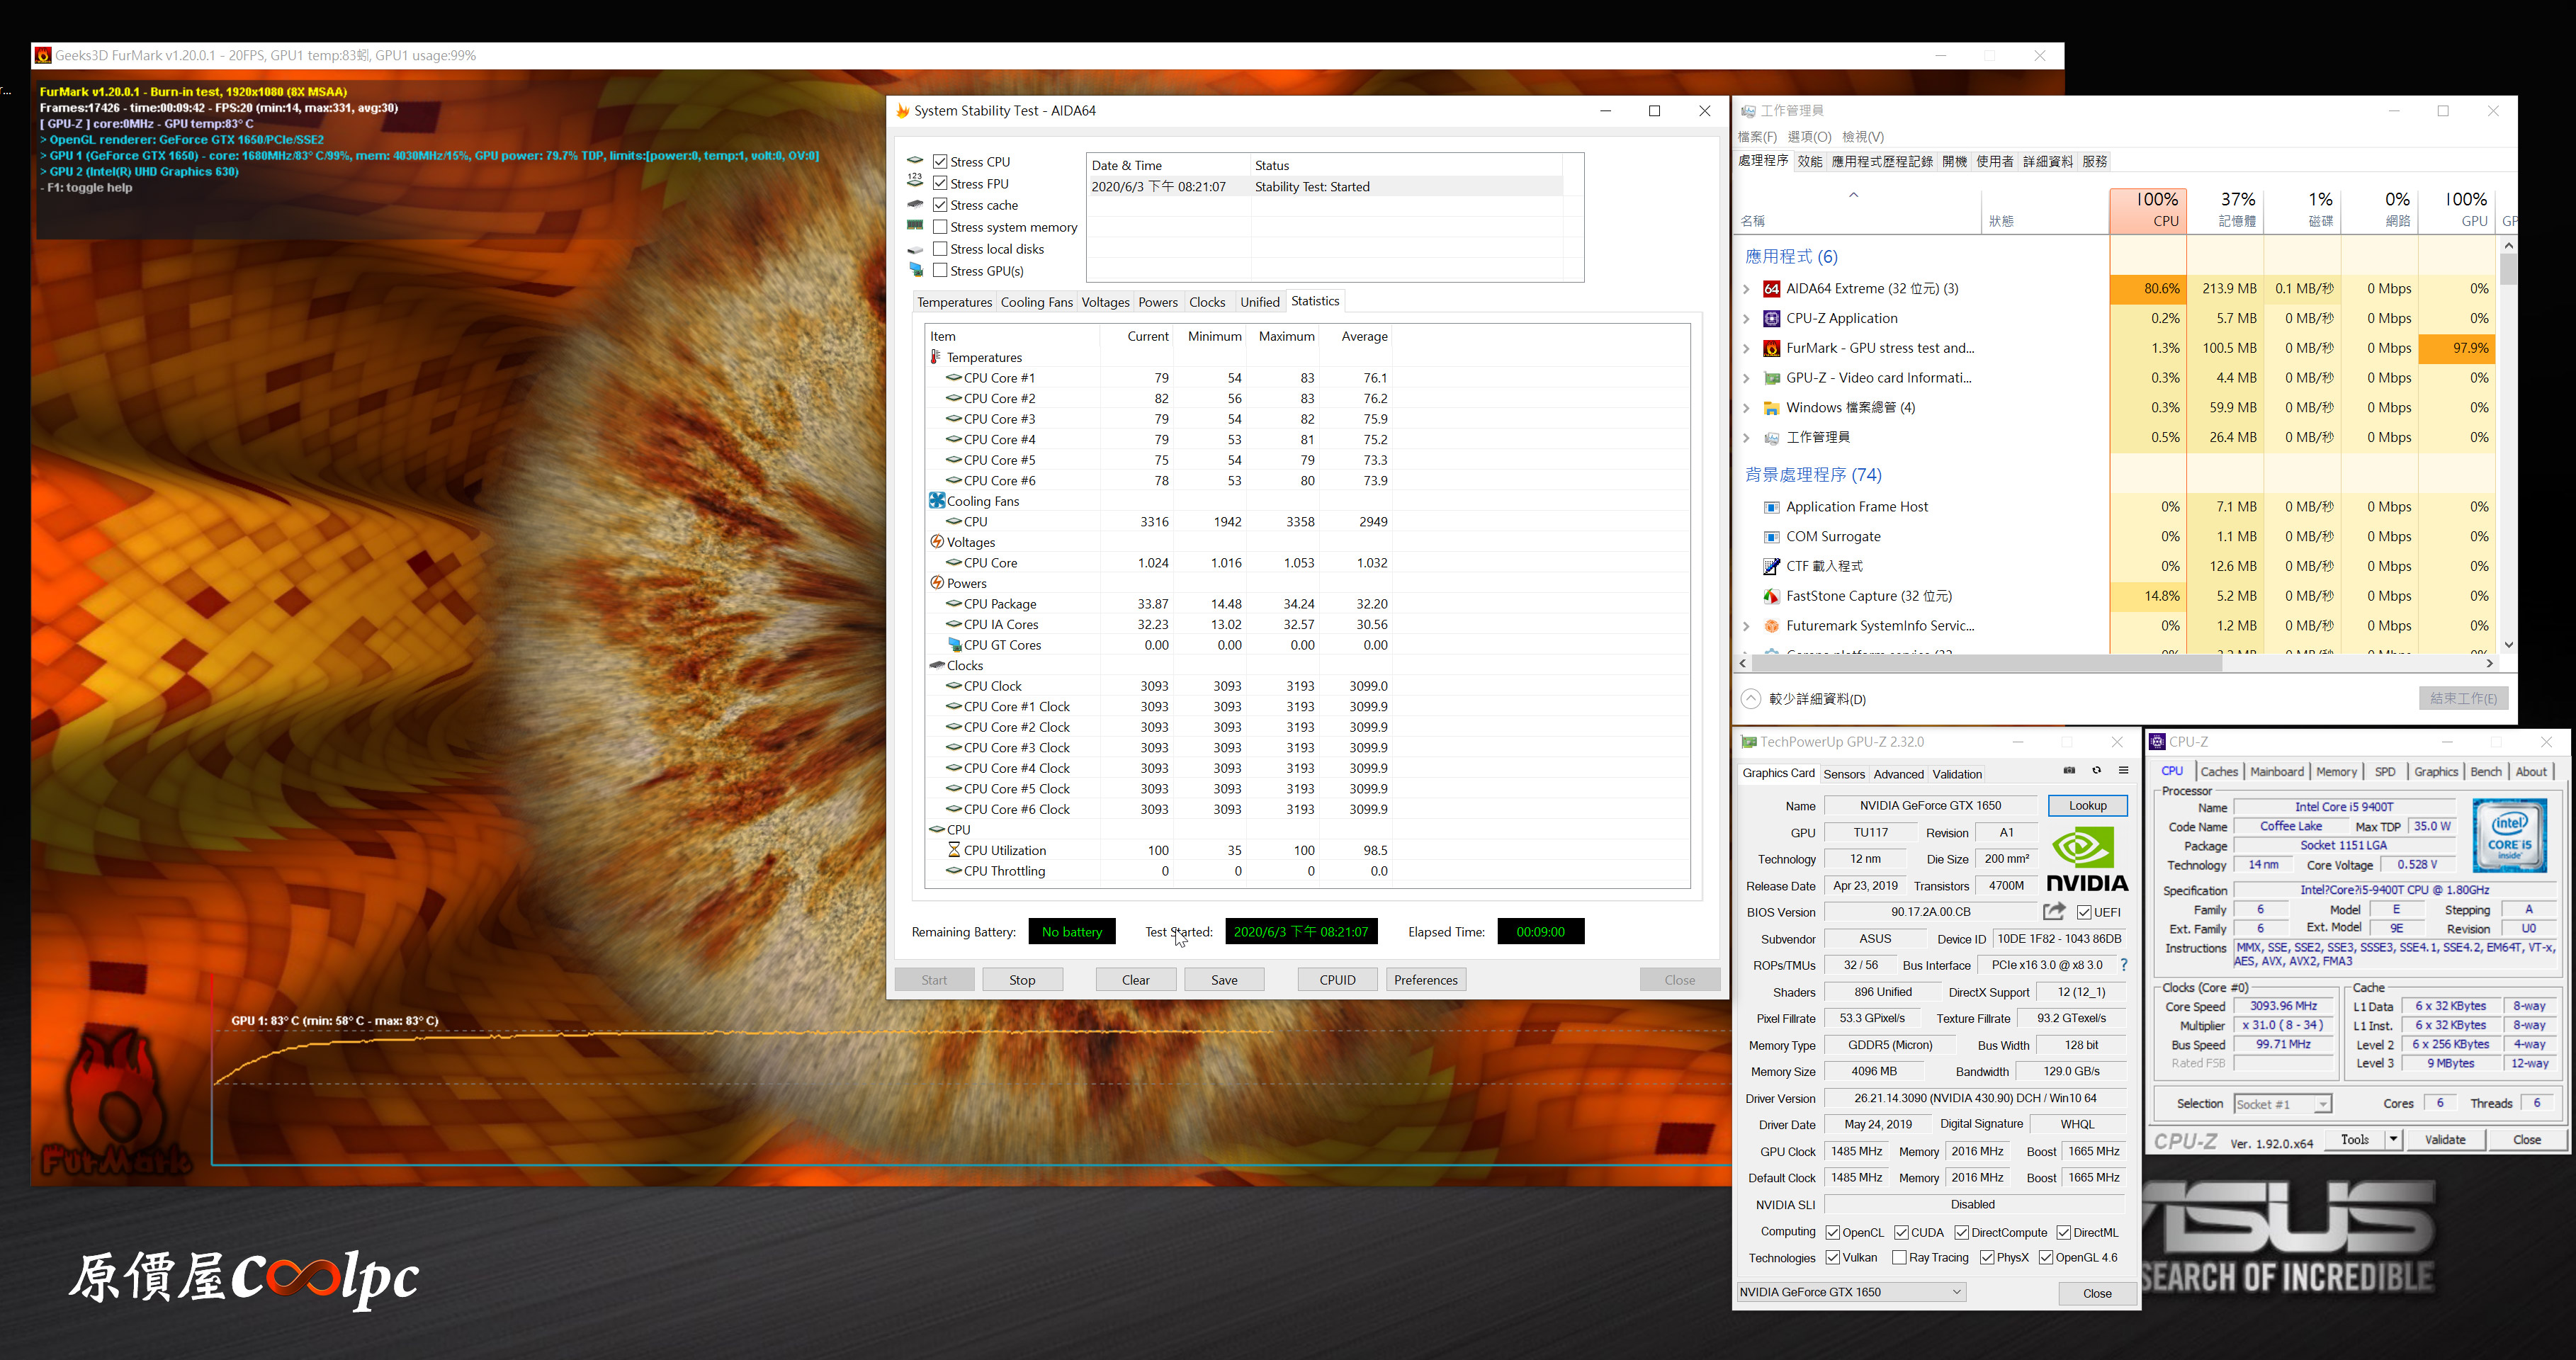The width and height of the screenshot is (2576, 1360).
Task: Enable Stress system memory checkbox
Action: [940, 227]
